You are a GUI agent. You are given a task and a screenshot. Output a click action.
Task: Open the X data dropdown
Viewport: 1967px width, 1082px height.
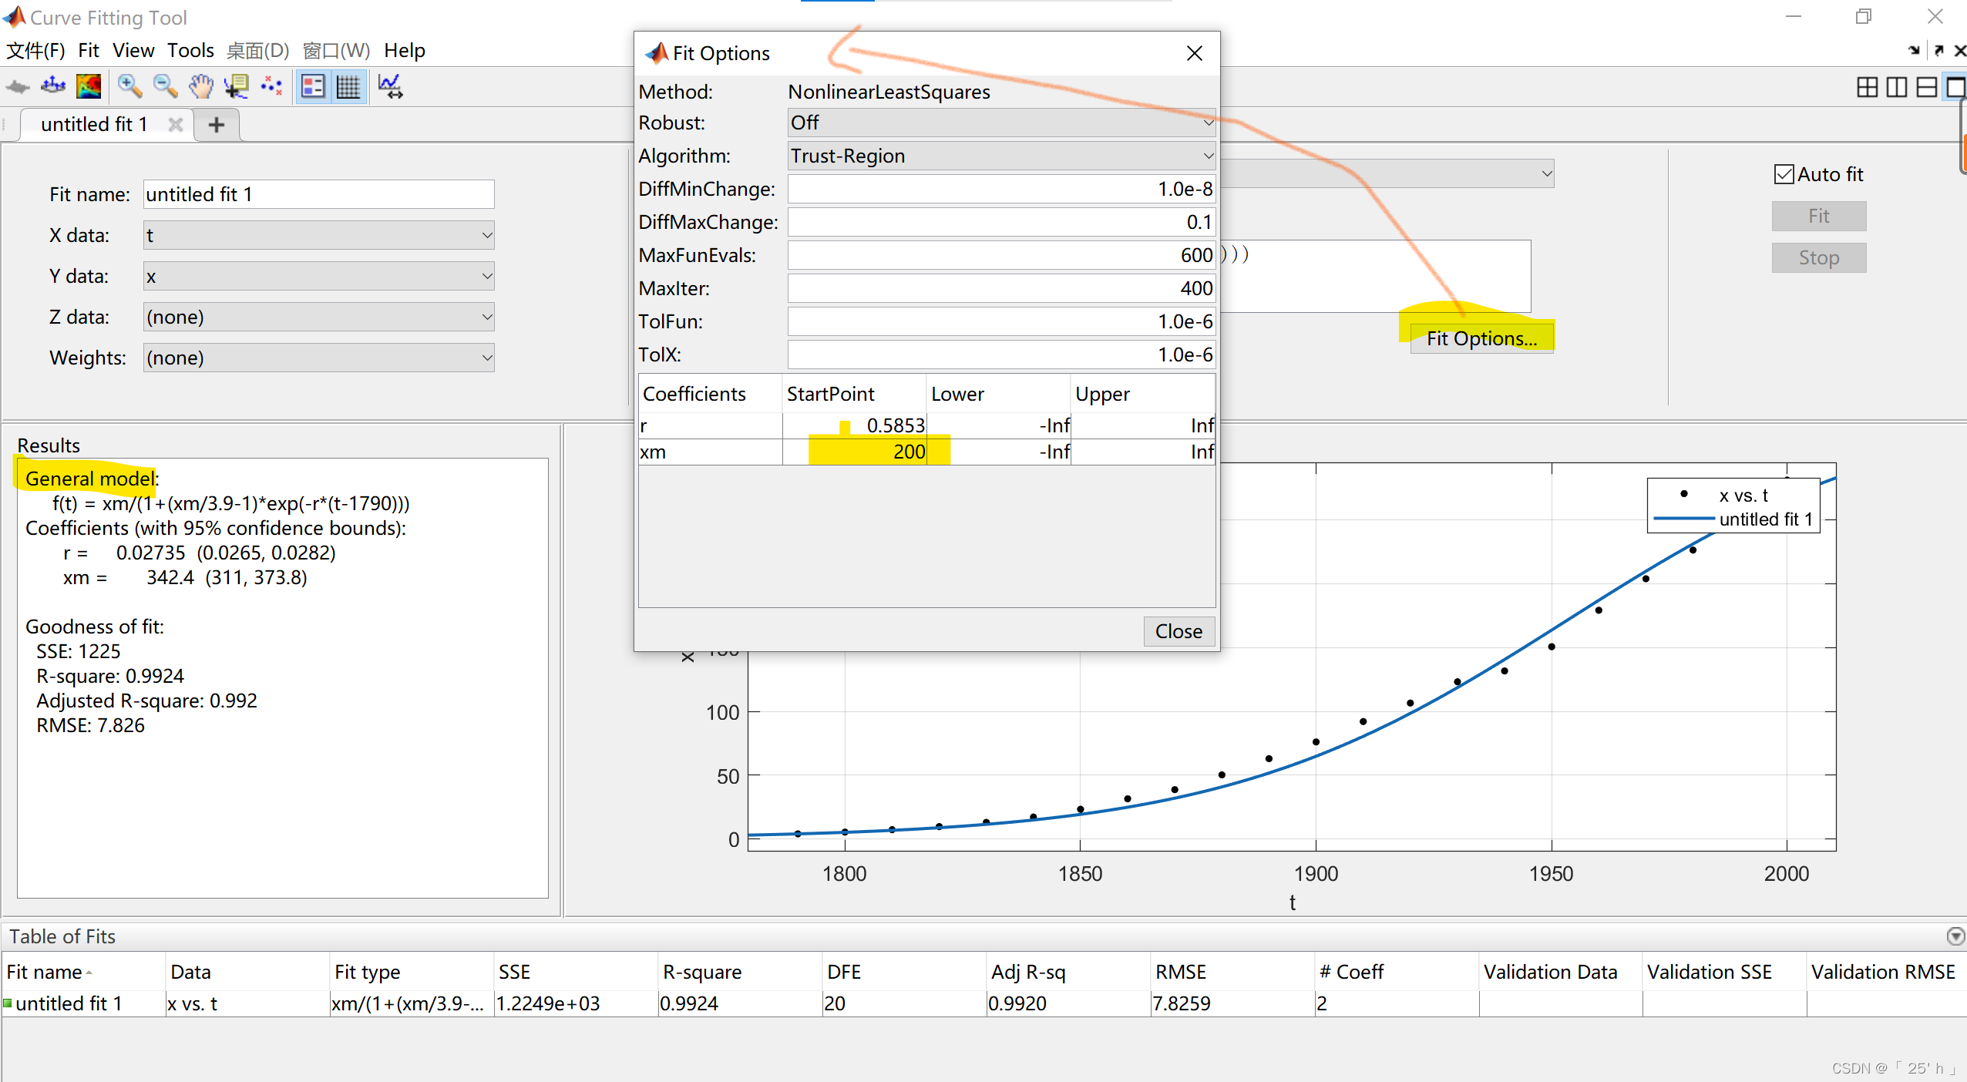click(x=318, y=235)
